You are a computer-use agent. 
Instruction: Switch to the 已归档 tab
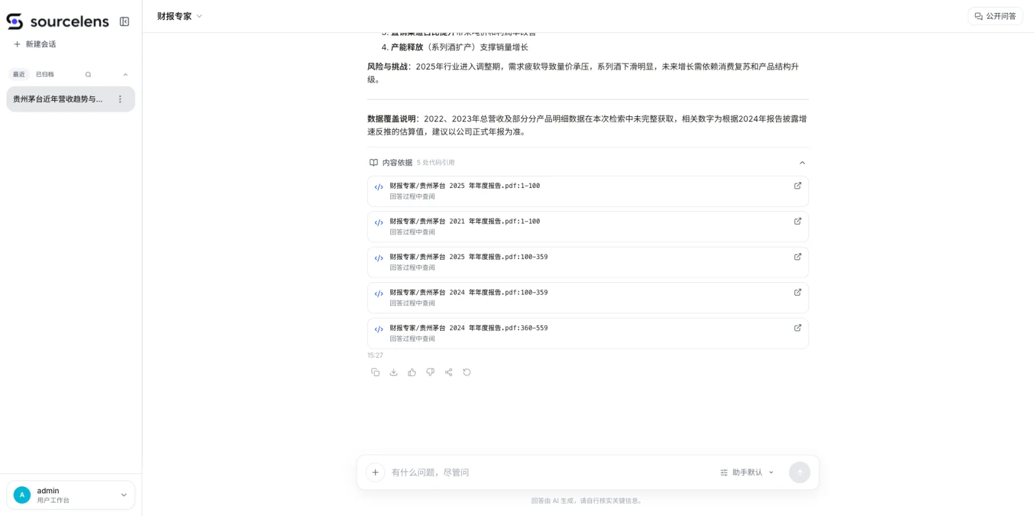pyautogui.click(x=45, y=74)
